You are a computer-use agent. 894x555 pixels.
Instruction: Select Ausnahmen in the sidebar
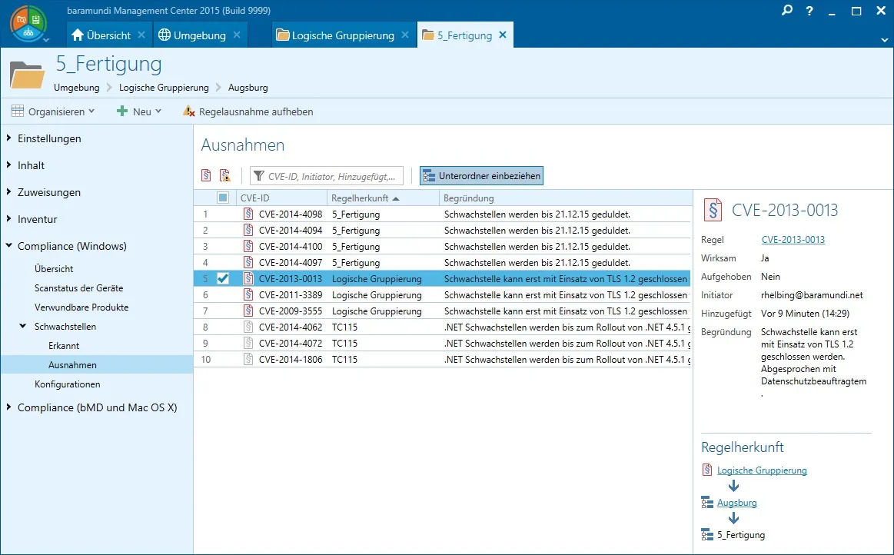click(x=72, y=364)
